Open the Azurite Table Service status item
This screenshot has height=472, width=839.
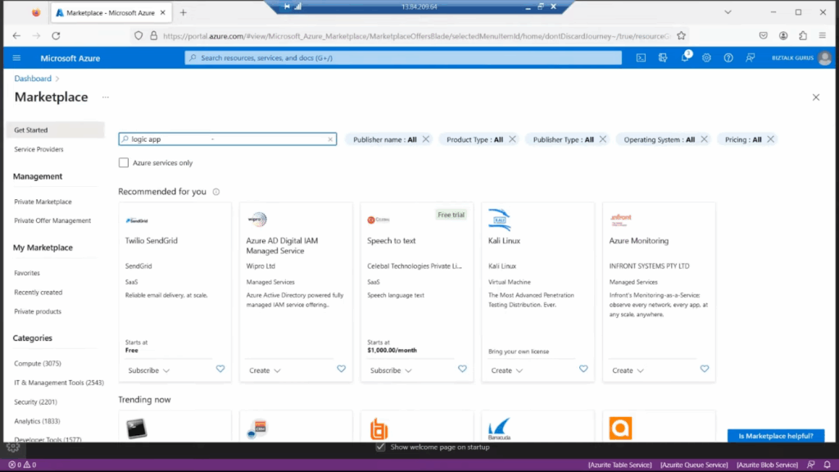coord(619,465)
